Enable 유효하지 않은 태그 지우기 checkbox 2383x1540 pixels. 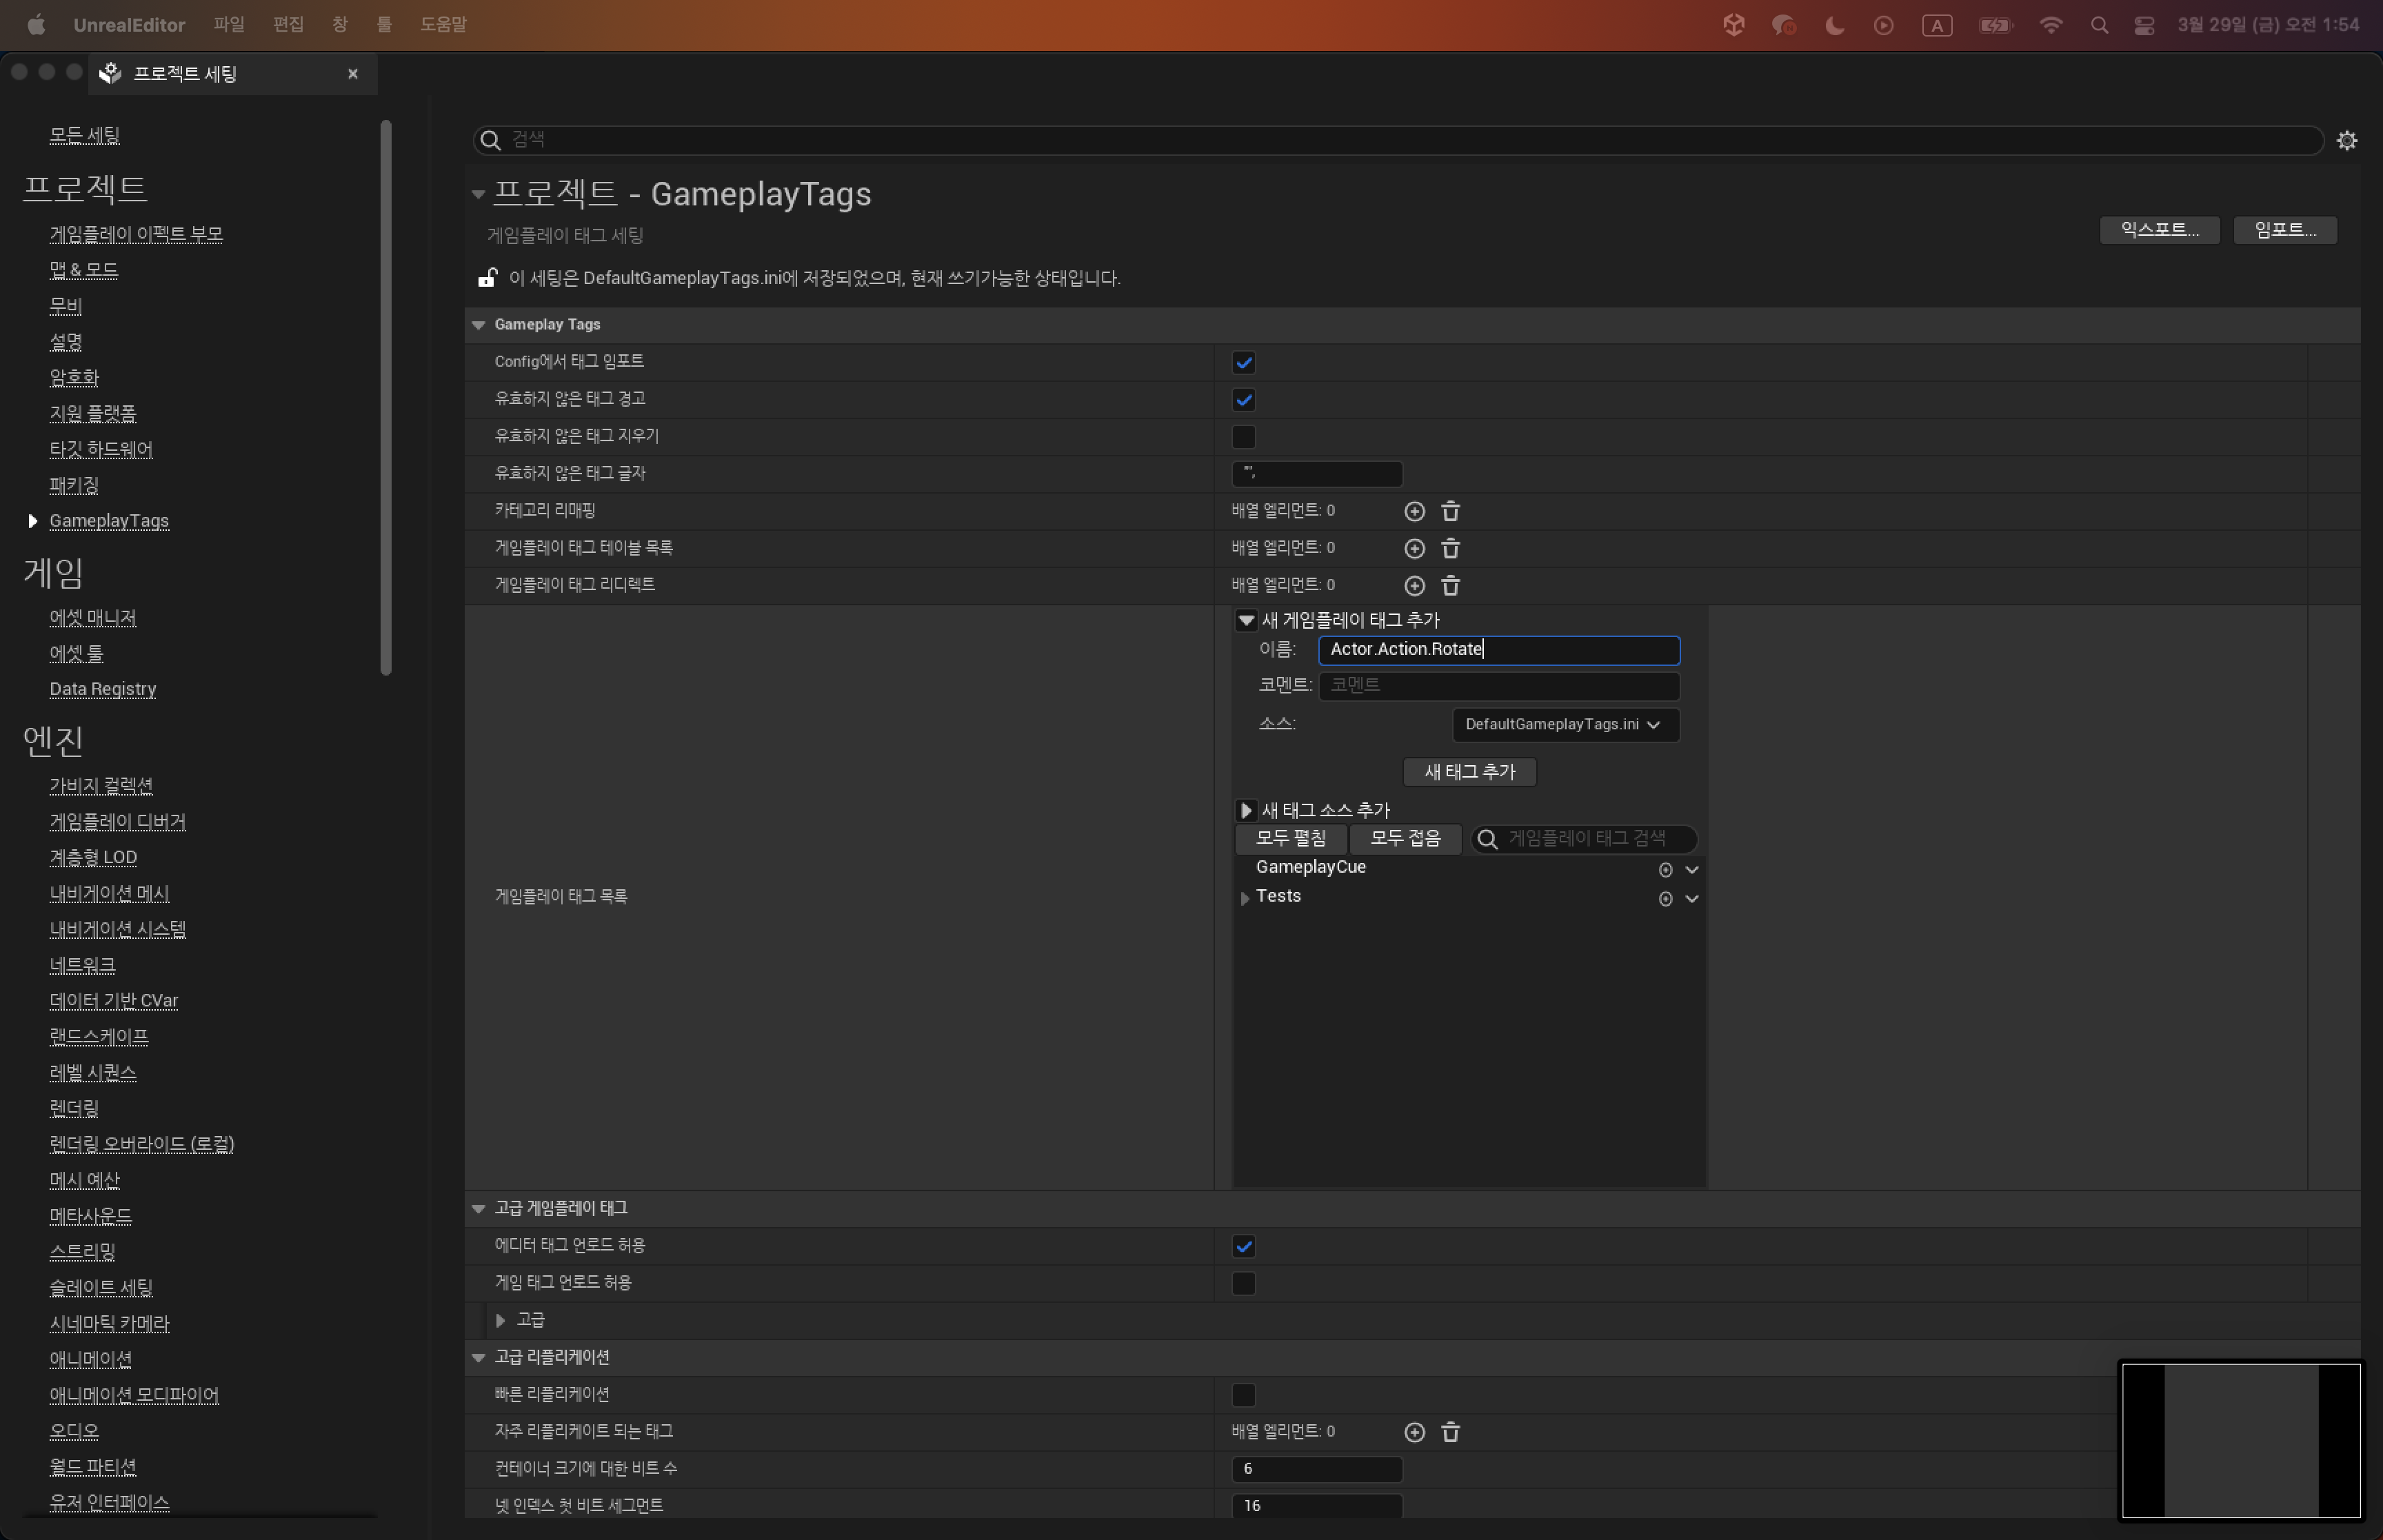(x=1243, y=437)
